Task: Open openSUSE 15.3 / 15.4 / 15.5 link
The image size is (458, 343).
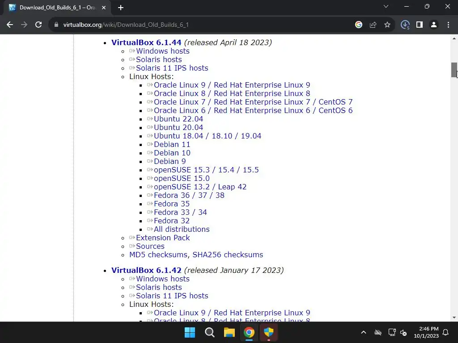Action: click(x=206, y=170)
